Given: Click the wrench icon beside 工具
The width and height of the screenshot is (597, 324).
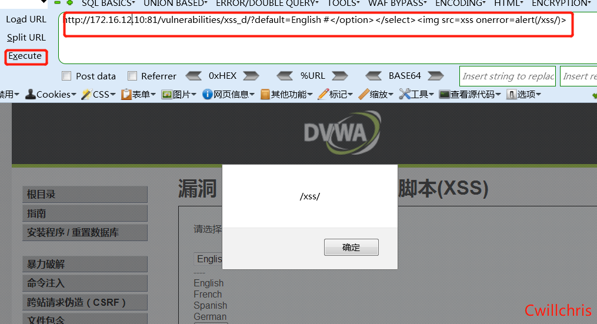Looking at the screenshot, I should coord(404,95).
